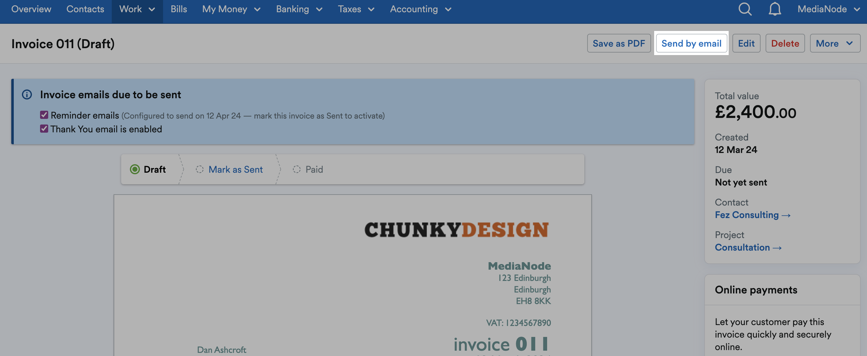Expand the Accounting dropdown

(x=421, y=9)
